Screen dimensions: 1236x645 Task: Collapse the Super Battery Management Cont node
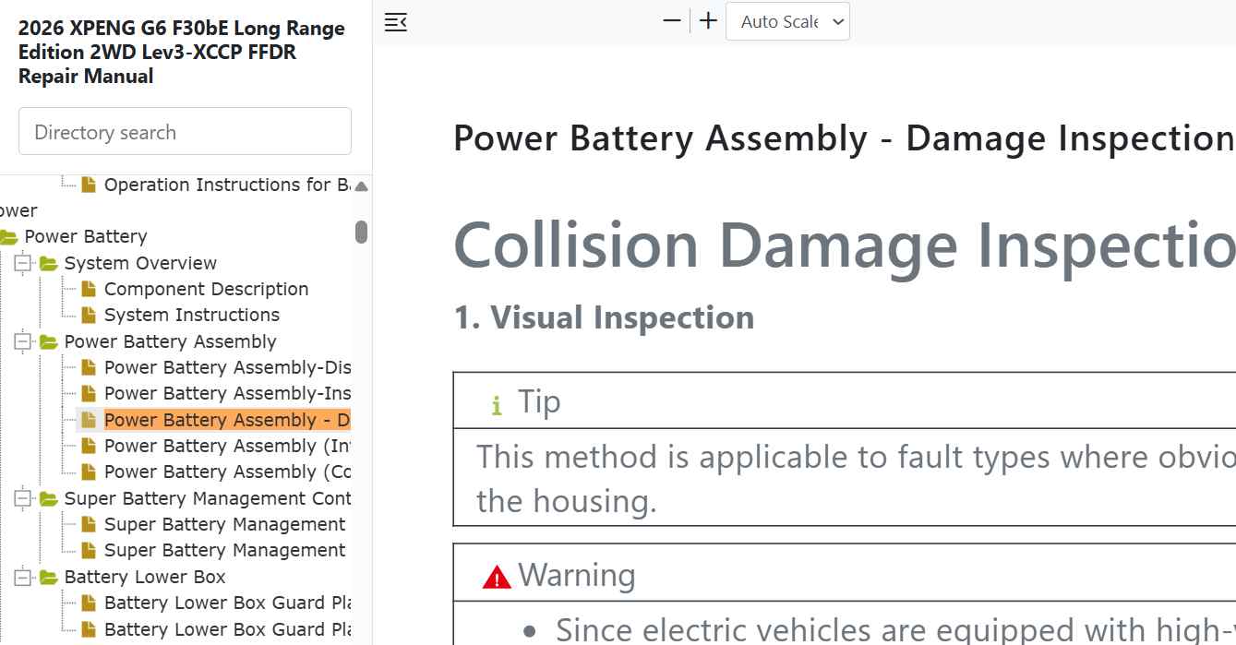click(23, 498)
